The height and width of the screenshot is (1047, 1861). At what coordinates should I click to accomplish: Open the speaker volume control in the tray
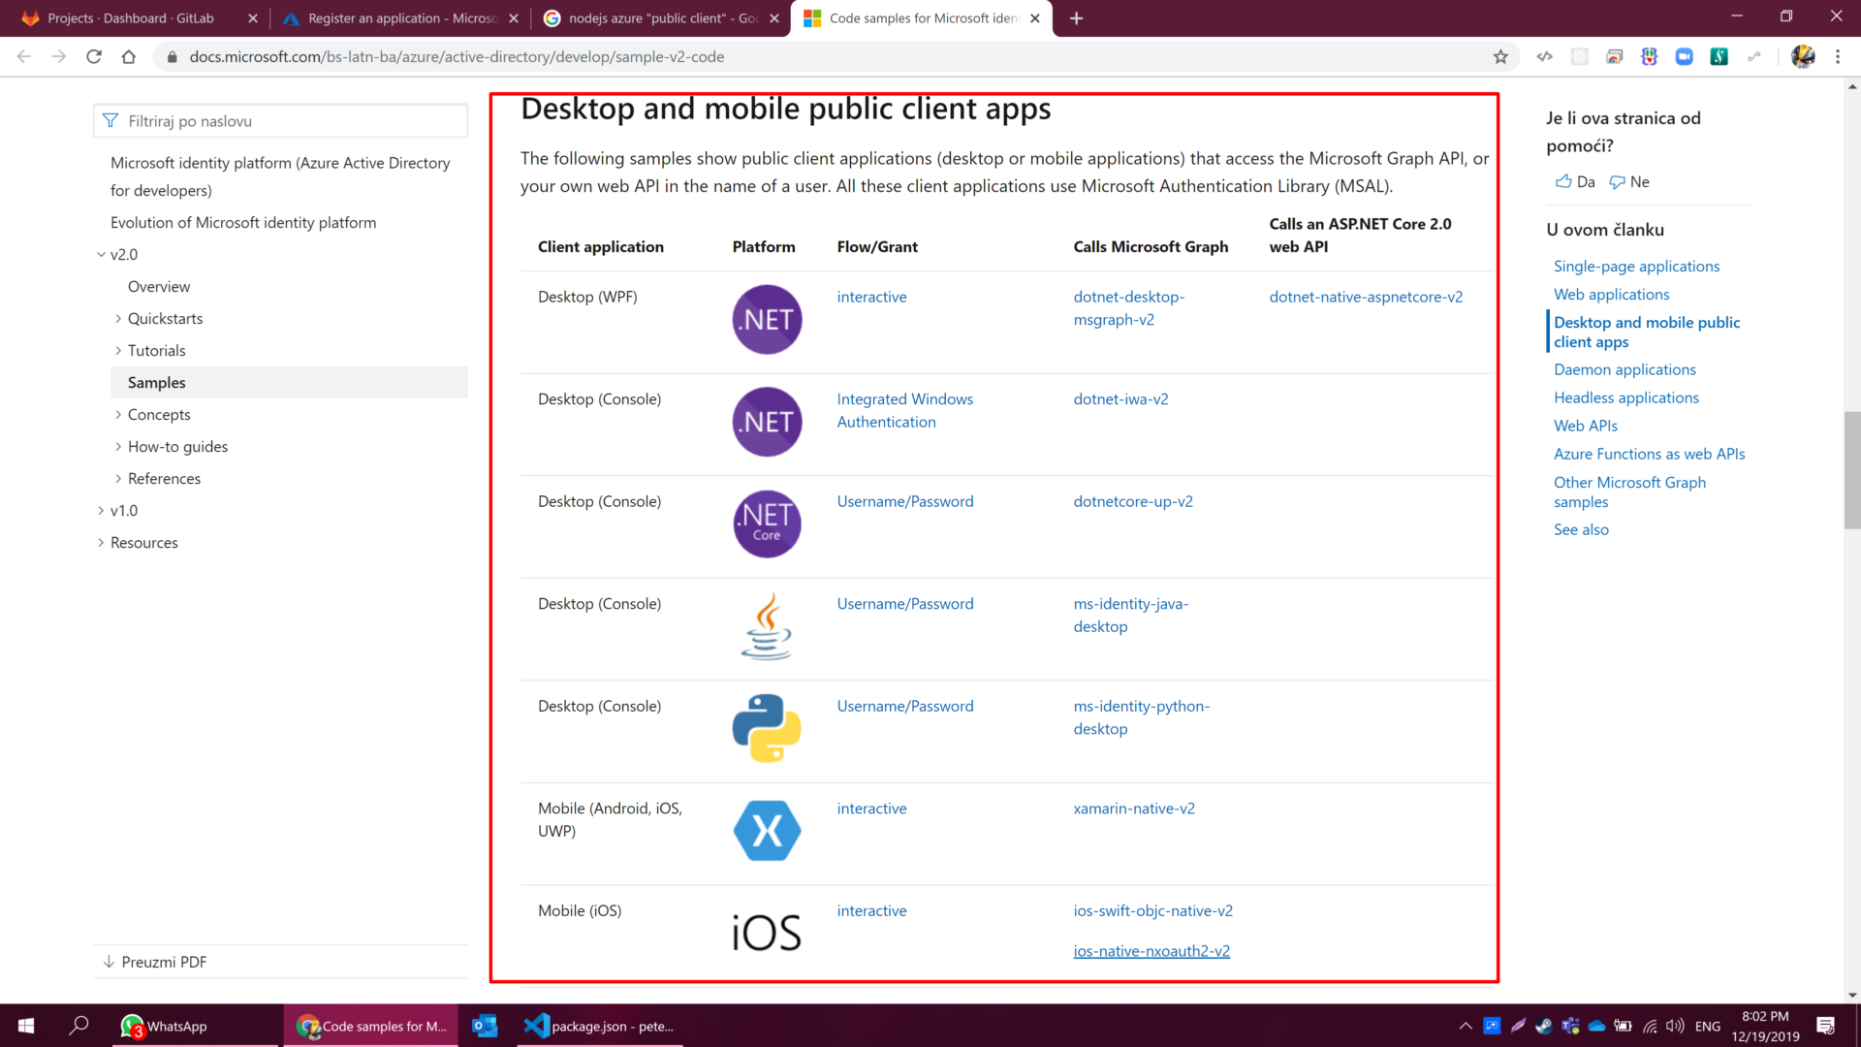pyautogui.click(x=1675, y=1027)
